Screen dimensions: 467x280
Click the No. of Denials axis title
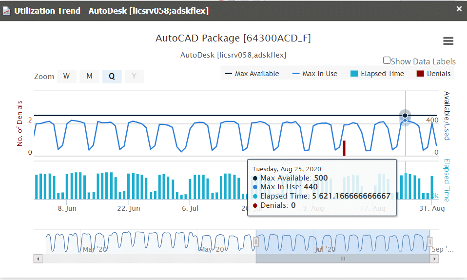(19, 123)
